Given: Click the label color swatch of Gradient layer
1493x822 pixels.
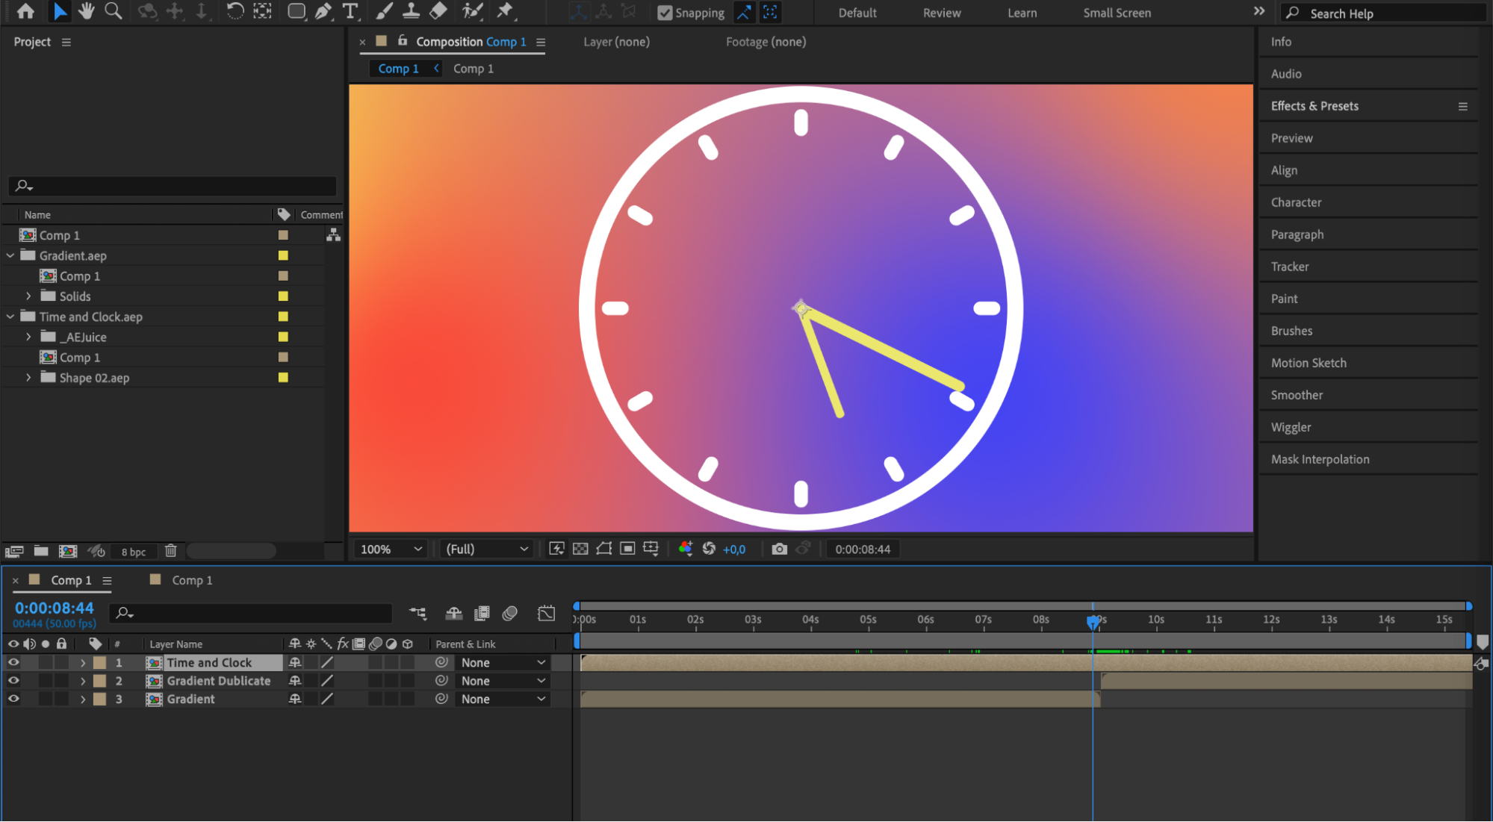Looking at the screenshot, I should coord(99,700).
